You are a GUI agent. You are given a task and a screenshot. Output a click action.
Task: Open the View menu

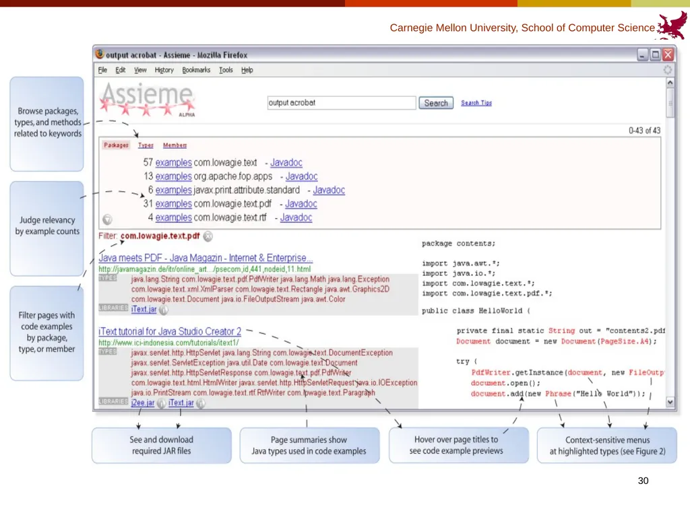coord(140,70)
